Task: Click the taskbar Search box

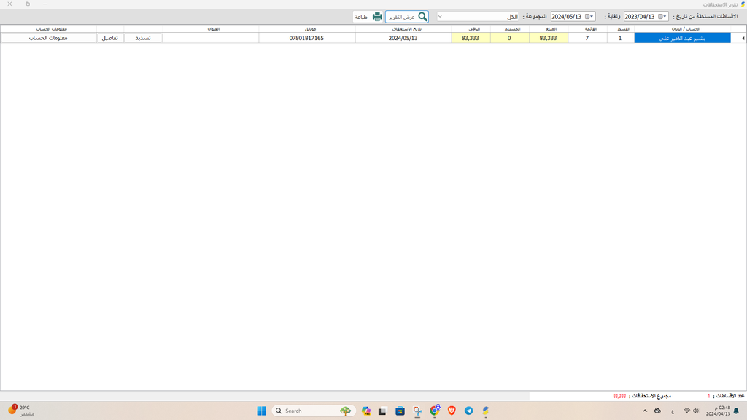Action: 314,411
